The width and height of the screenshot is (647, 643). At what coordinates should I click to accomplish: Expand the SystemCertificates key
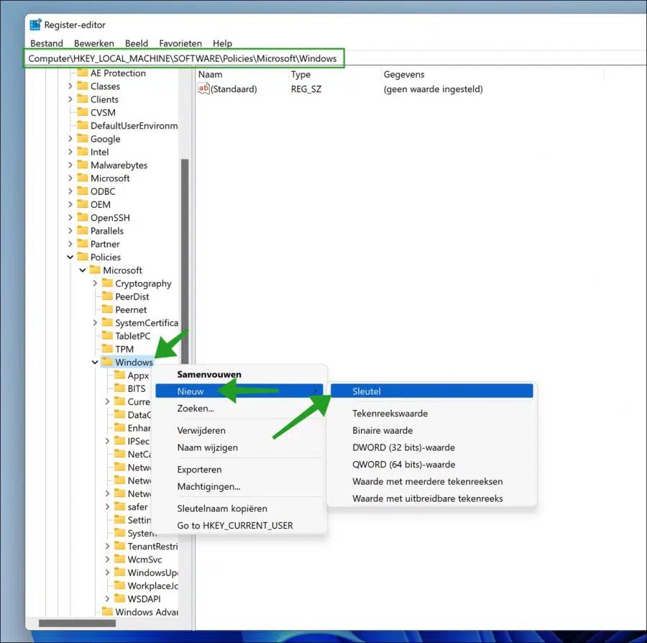(95, 323)
